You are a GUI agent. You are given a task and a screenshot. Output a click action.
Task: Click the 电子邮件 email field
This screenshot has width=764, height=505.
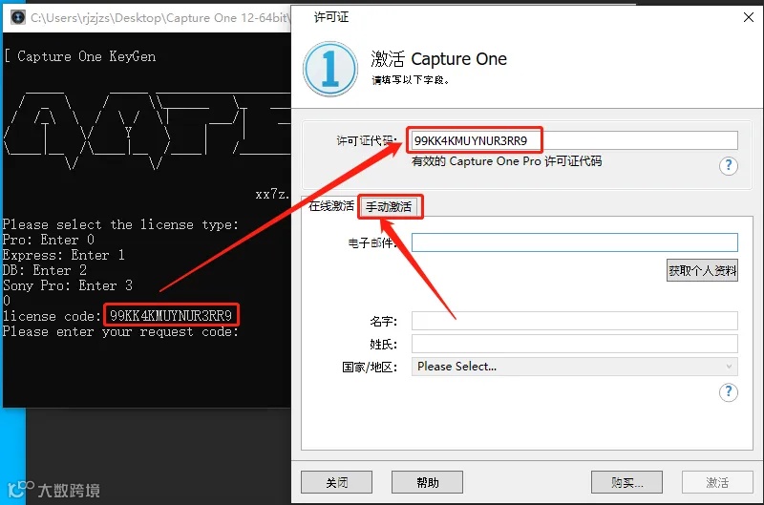coord(575,242)
